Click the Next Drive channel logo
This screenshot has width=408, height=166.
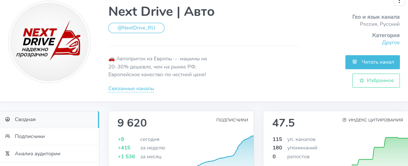pyautogui.click(x=49, y=42)
